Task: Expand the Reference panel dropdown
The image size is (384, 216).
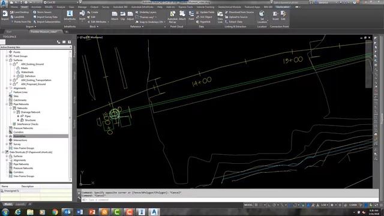Action: (x=137, y=26)
